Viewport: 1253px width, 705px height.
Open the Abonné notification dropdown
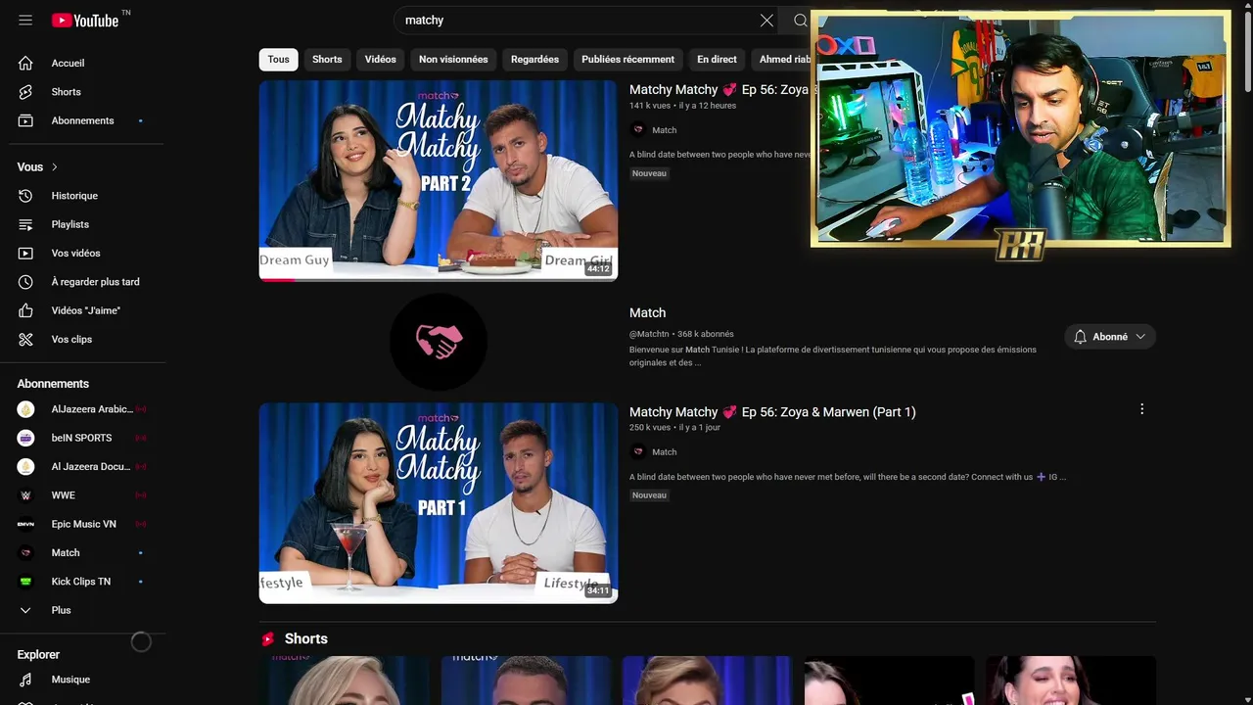tap(1110, 337)
